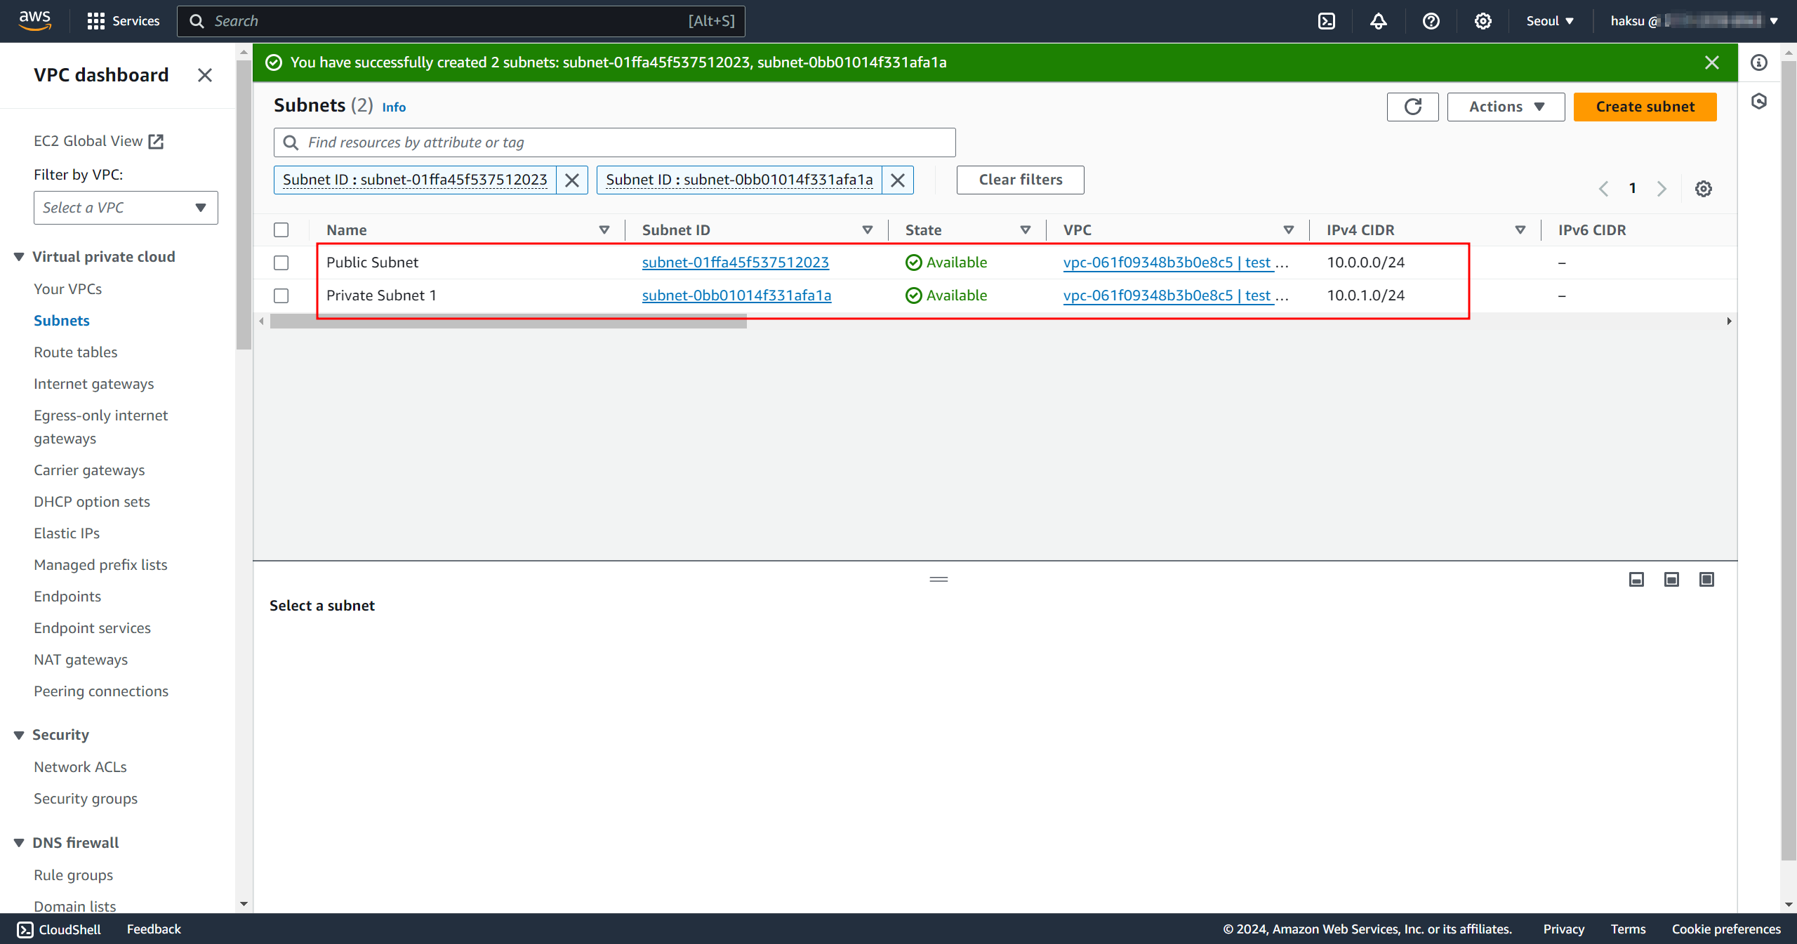Click the Create subnet button

1645,107
